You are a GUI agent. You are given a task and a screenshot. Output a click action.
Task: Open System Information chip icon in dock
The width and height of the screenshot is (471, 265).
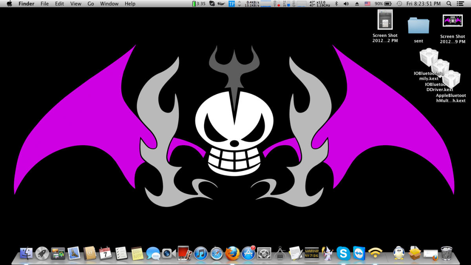tap(280, 253)
